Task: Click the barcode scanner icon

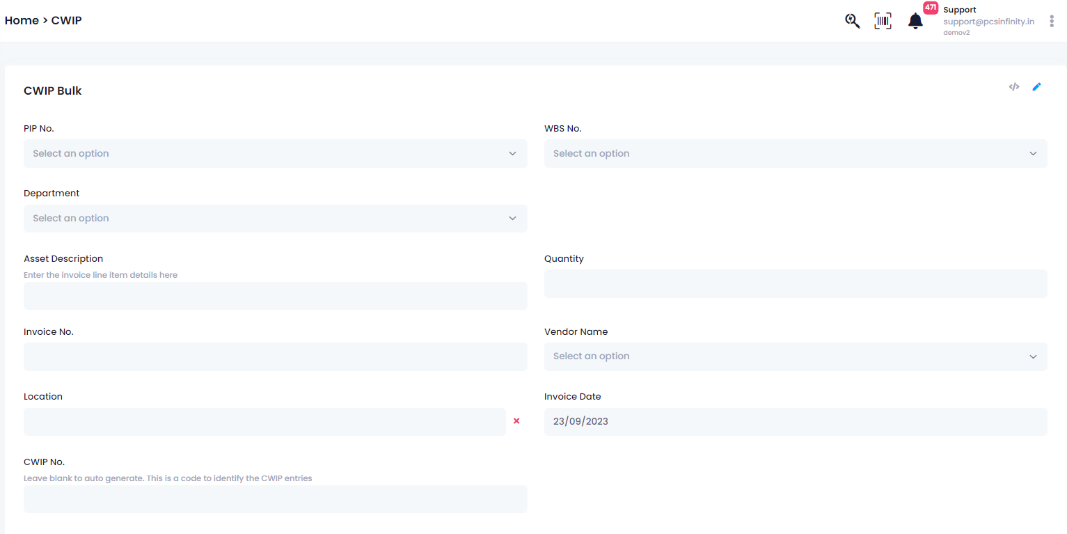Action: tap(883, 21)
